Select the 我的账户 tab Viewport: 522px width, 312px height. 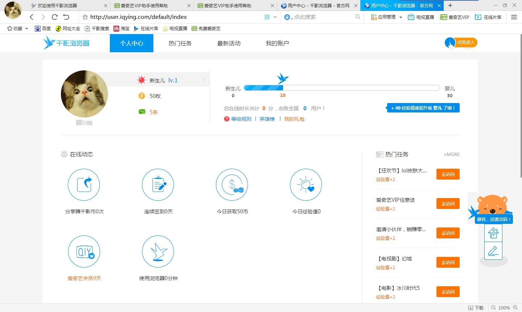click(277, 43)
